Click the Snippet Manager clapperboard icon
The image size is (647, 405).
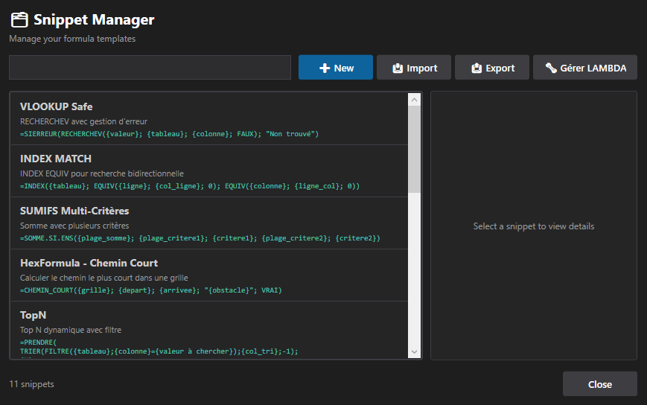coord(19,20)
